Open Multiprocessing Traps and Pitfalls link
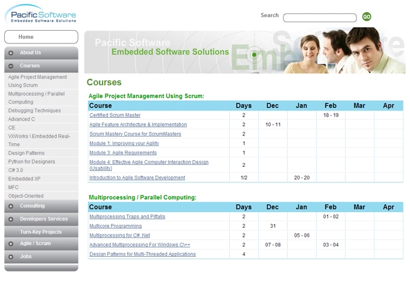The width and height of the screenshot is (410, 290). point(127,217)
